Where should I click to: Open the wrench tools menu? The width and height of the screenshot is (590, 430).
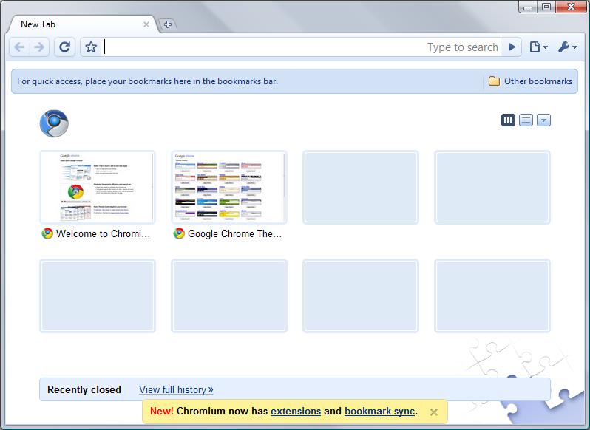567,47
